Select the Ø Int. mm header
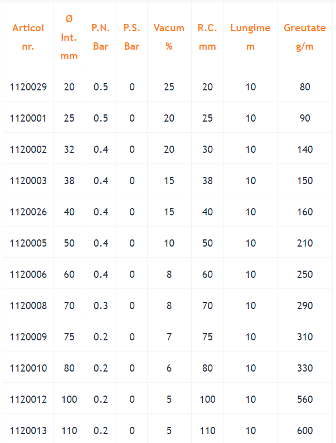336x443 pixels. tap(69, 37)
